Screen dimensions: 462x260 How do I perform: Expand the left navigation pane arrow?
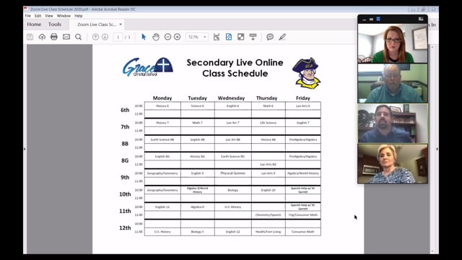(x=25, y=149)
